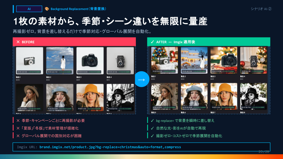Select text bg-replace= で背景を瞬時に差し替え
The height and width of the screenshot is (159, 283).
pos(185,121)
